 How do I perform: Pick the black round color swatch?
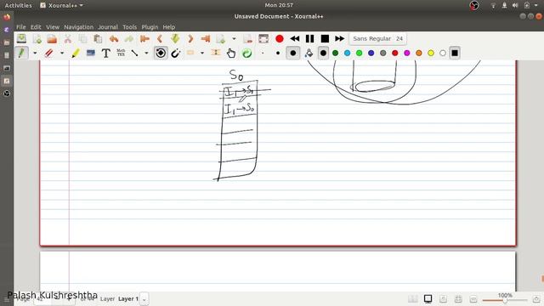(x=323, y=53)
